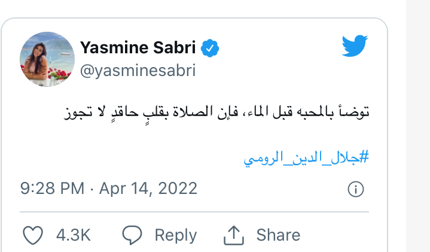The image size is (430, 252).
Task: Click the blue verified badge
Action: pos(209,47)
